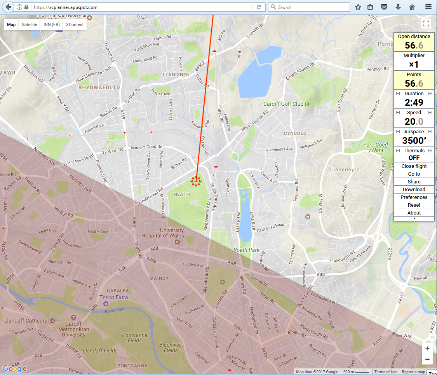Click the Thermals OFF value
This screenshot has height=375, width=437.
tap(414, 158)
